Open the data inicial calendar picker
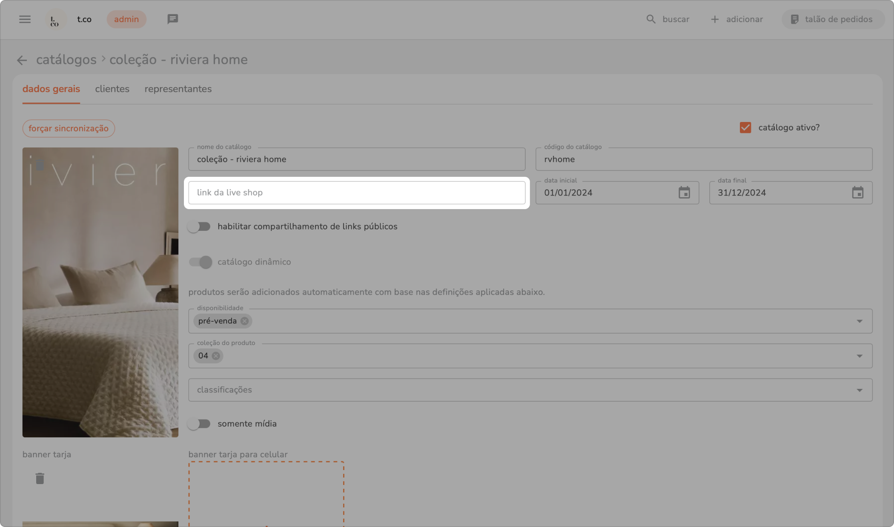This screenshot has height=527, width=894. [x=684, y=193]
